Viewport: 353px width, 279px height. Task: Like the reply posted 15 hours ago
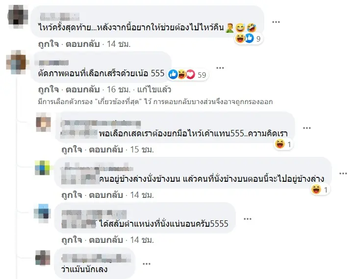tap(72, 150)
